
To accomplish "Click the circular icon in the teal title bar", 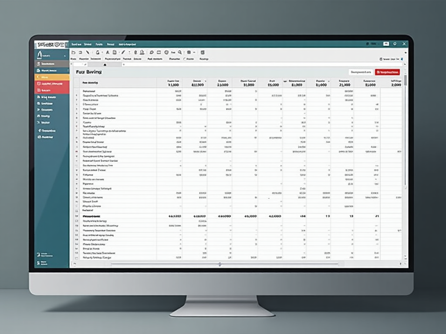I will [395, 44].
